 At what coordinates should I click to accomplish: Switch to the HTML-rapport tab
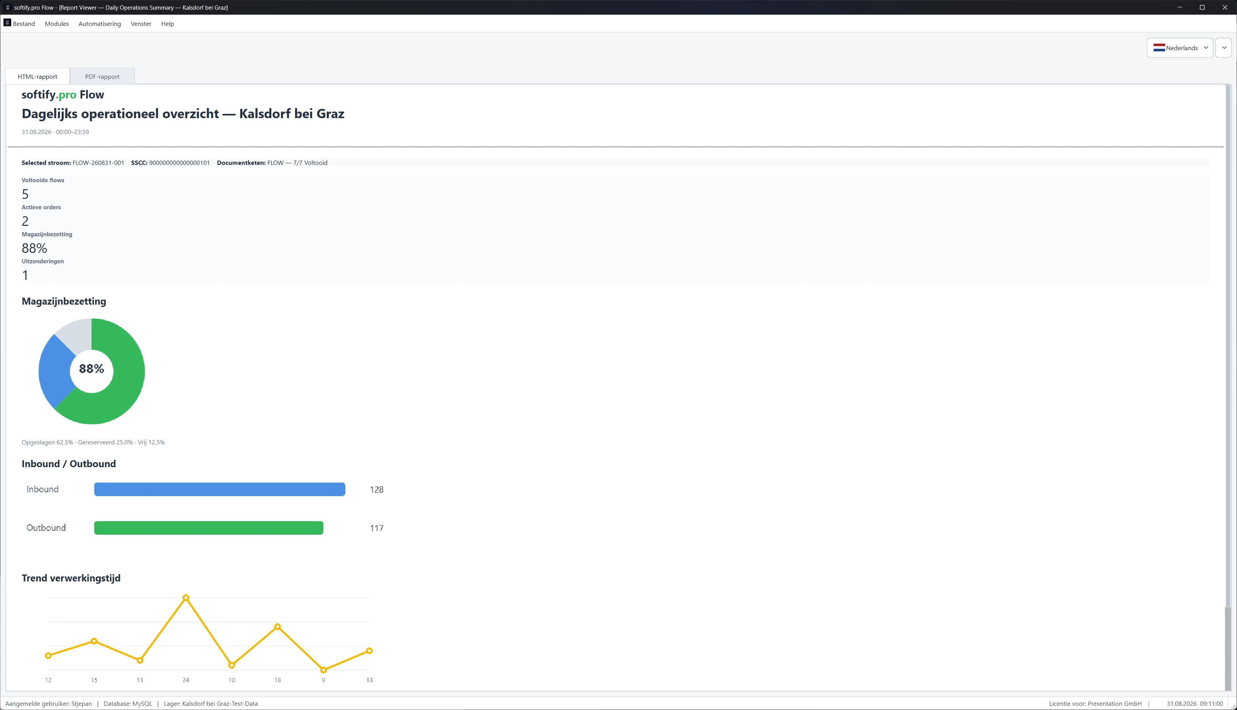point(37,76)
